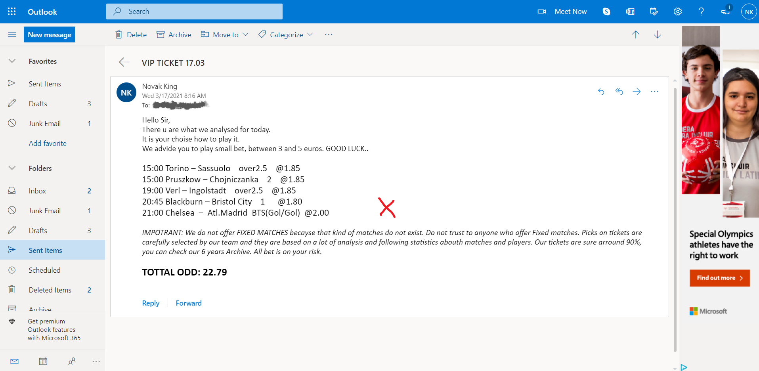Click the Microsoft logo in the ad
The height and width of the screenshot is (371, 759).
coord(708,311)
